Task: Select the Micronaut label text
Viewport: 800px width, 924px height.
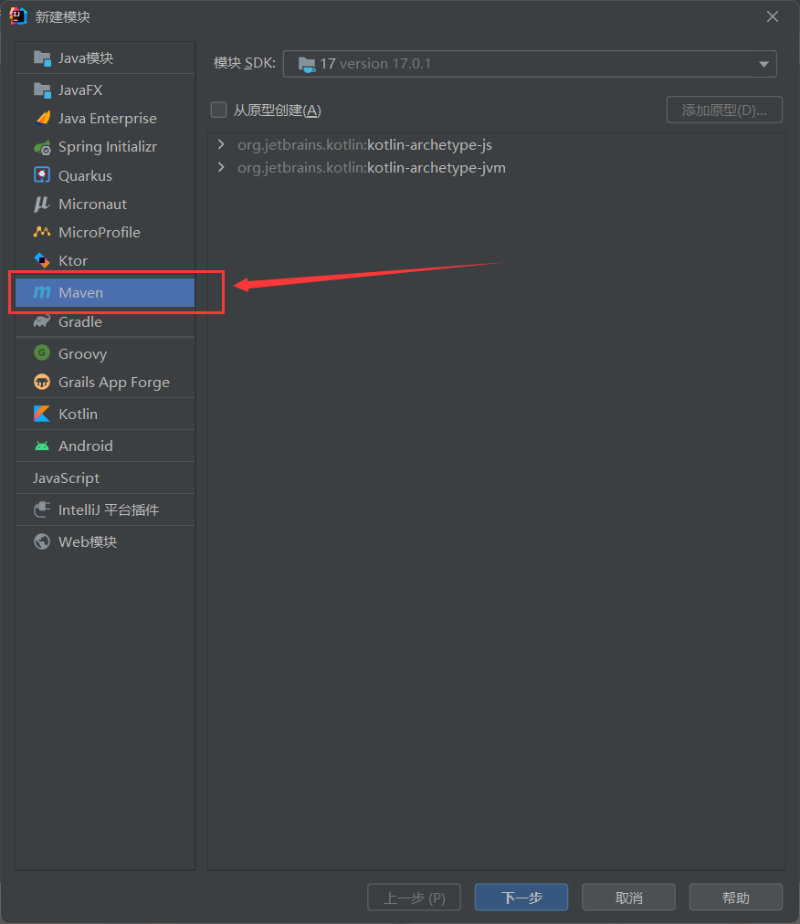Action: (x=92, y=204)
